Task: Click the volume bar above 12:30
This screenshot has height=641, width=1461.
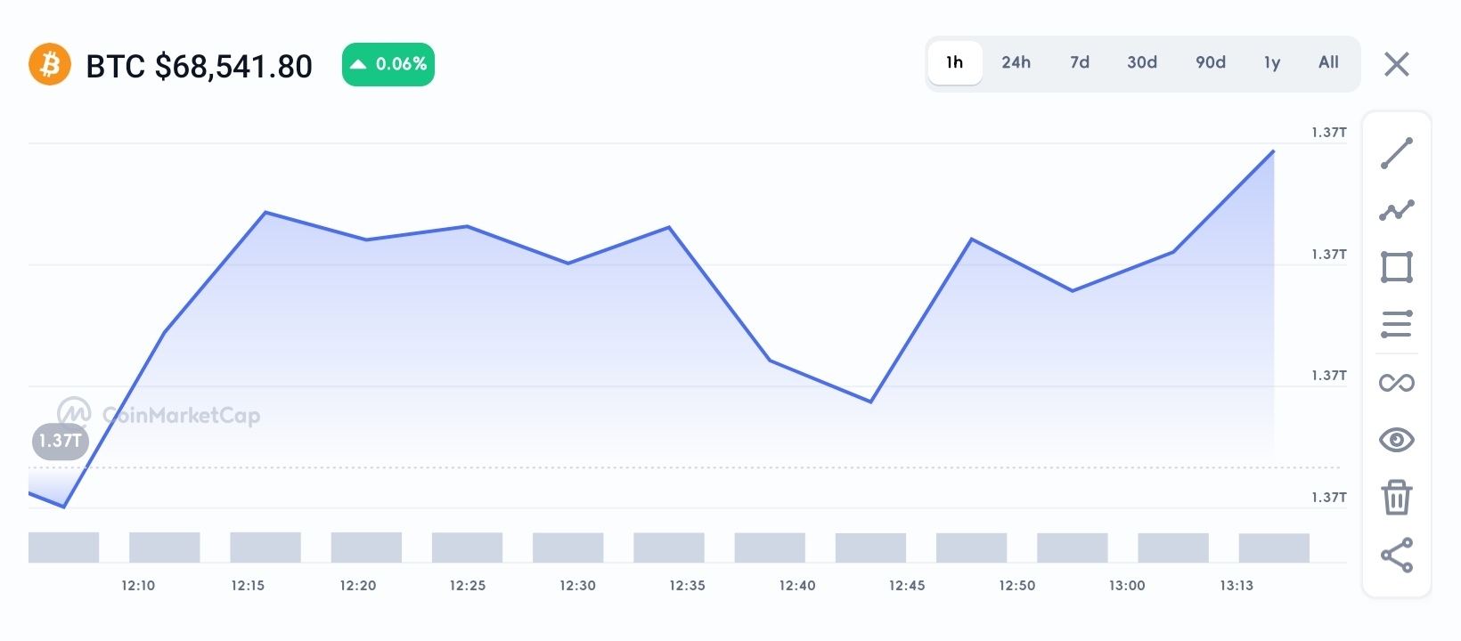Action: point(567,548)
